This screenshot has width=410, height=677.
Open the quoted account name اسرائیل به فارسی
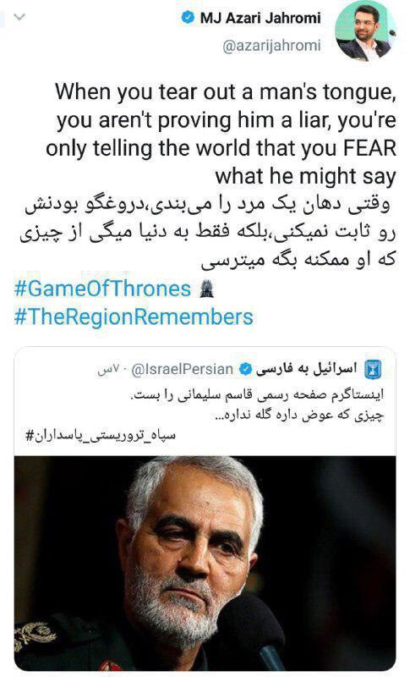[x=307, y=369]
